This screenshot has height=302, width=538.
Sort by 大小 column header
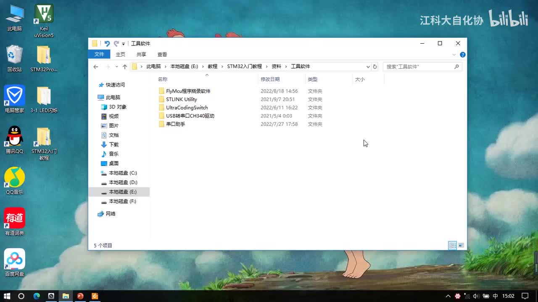tap(360, 79)
